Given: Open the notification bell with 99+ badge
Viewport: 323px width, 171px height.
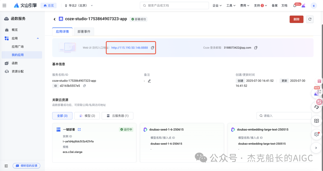Looking at the screenshot, I should pos(295,6).
